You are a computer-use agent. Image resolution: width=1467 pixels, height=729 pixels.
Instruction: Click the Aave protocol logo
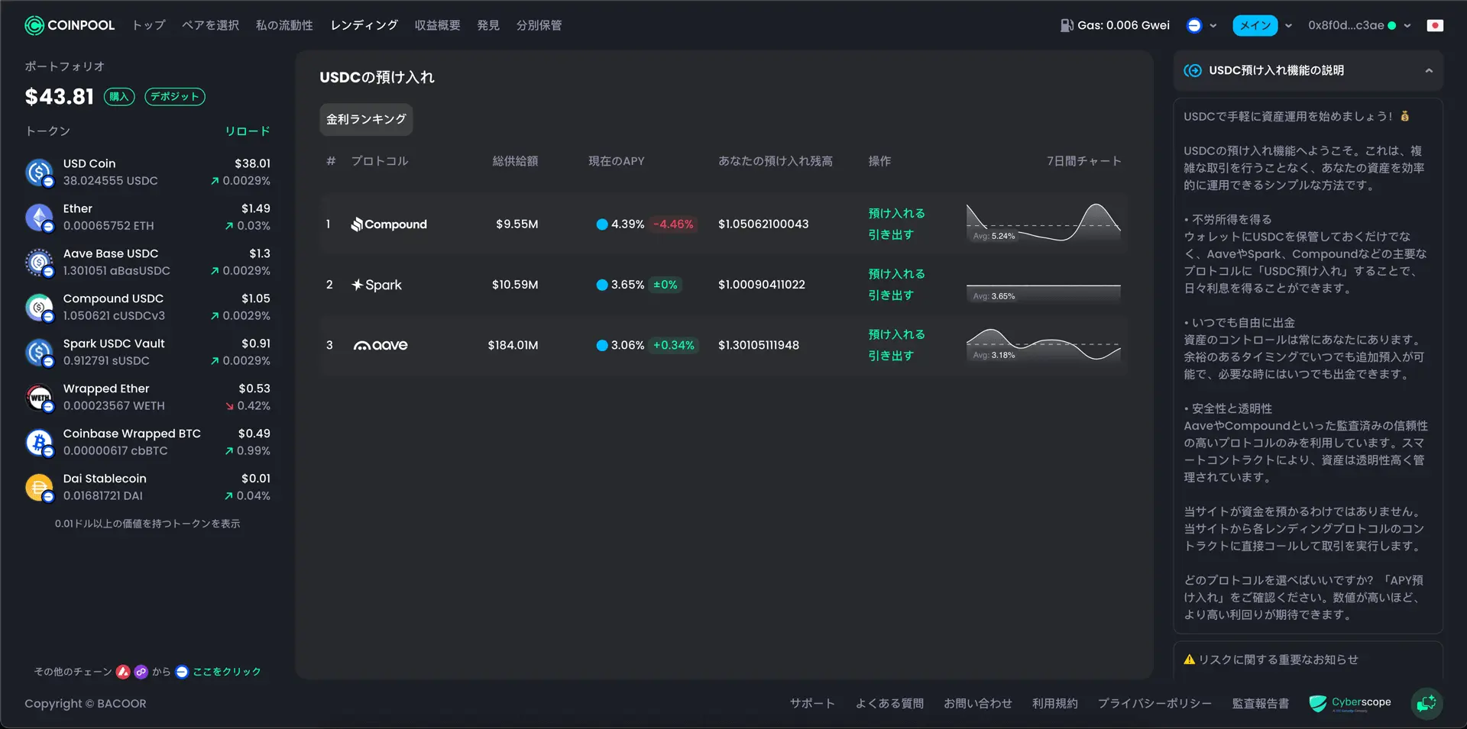tap(381, 345)
